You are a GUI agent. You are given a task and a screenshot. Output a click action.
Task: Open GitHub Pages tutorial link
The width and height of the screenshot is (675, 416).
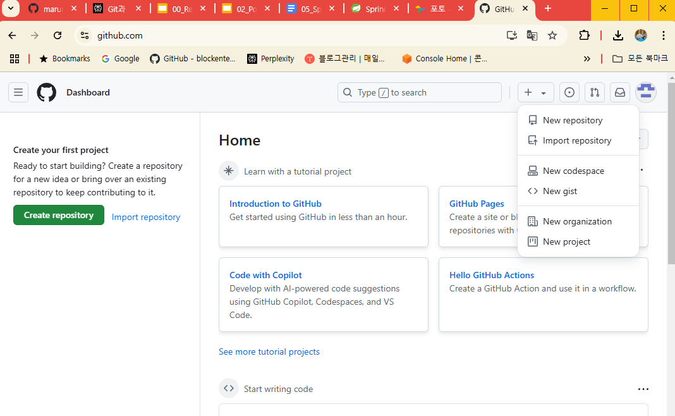(x=477, y=204)
